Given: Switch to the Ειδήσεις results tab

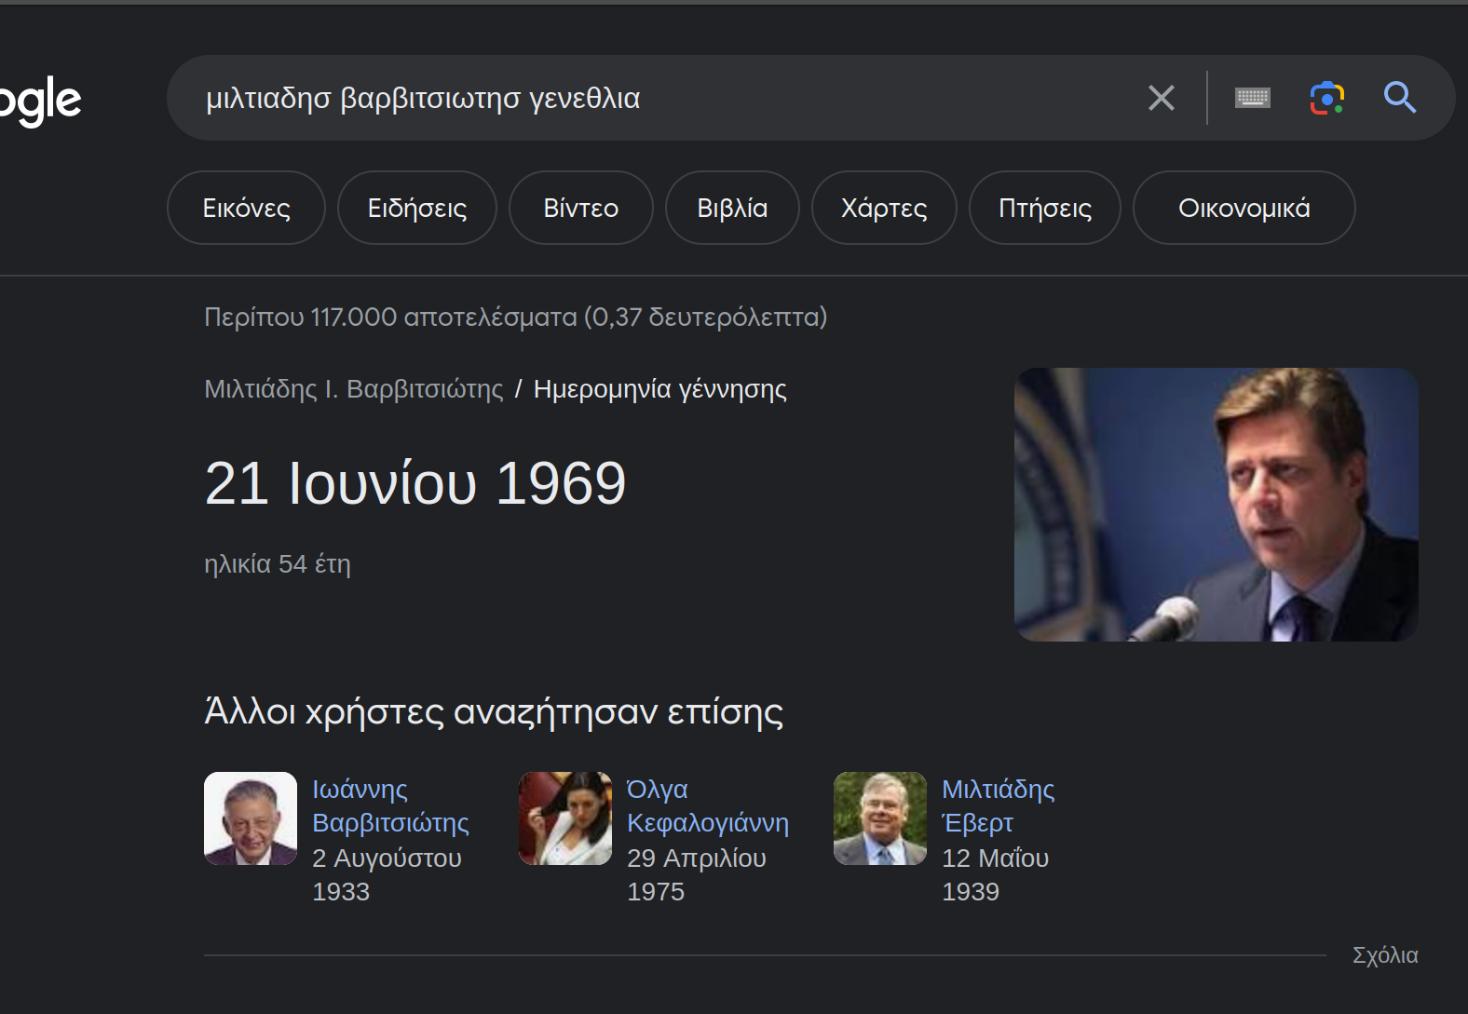Looking at the screenshot, I should coord(417,208).
